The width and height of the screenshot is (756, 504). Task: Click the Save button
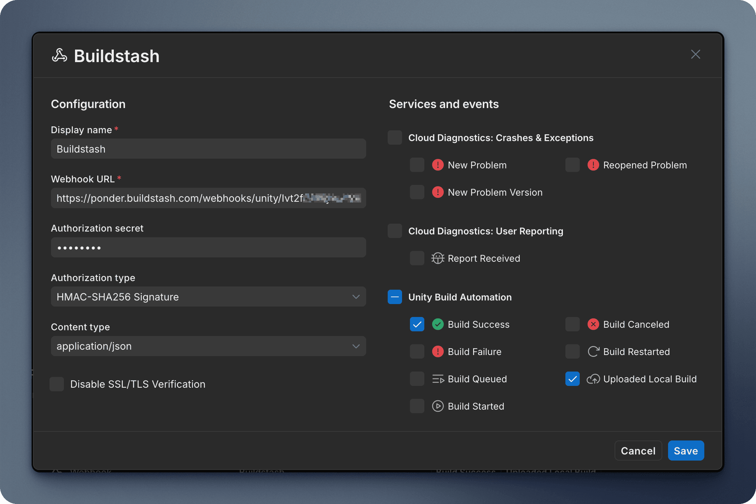coord(686,451)
